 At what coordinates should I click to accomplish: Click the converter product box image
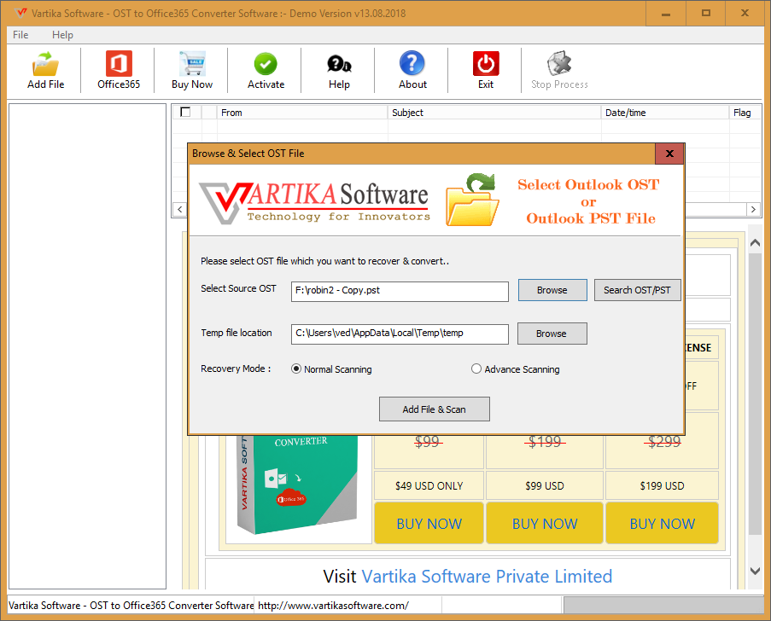(297, 484)
